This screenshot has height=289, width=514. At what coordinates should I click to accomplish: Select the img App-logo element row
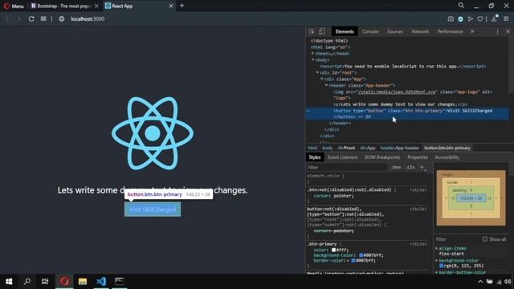pyautogui.click(x=407, y=95)
